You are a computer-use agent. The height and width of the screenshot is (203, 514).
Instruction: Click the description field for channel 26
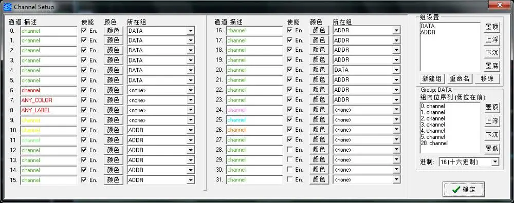click(x=254, y=130)
